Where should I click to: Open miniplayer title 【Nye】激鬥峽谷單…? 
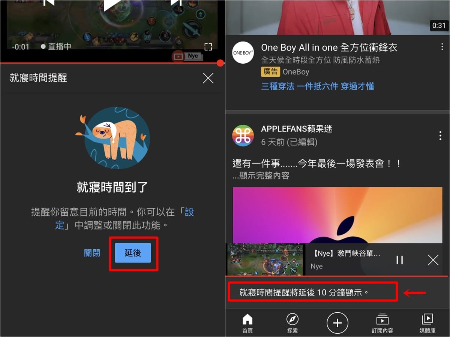point(345,253)
